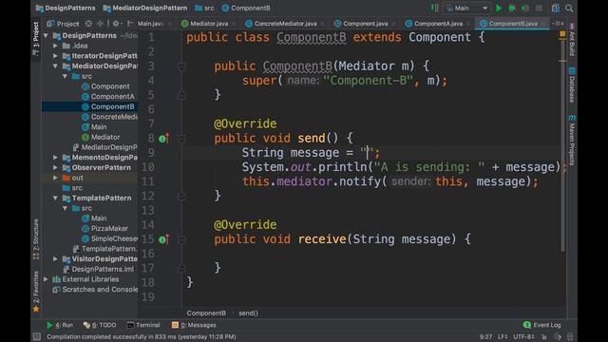Select DesignPatterns.iml file
The width and height of the screenshot is (608, 342).
tap(98, 269)
